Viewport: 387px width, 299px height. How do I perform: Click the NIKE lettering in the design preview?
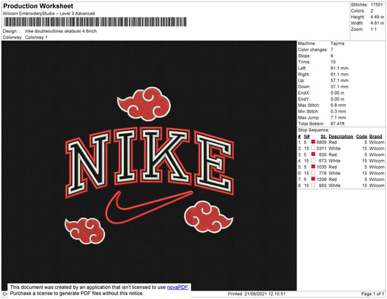[x=150, y=162]
